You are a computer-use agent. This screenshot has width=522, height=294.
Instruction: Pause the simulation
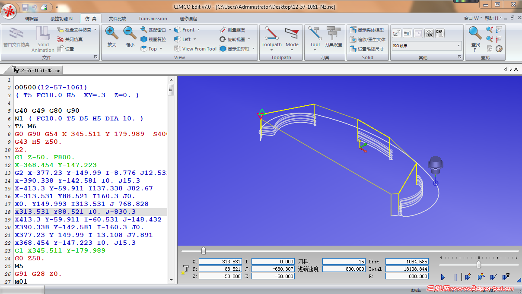(x=455, y=277)
